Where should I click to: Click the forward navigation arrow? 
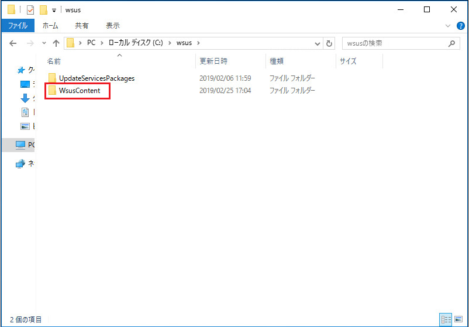click(30, 43)
